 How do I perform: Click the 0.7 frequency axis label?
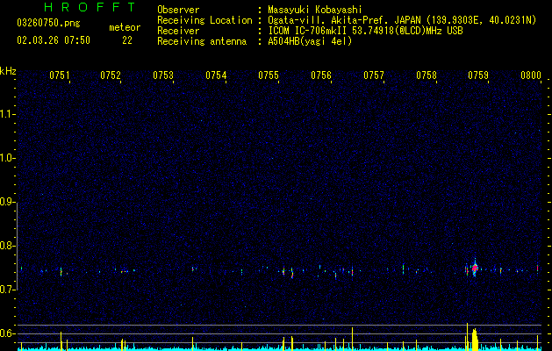coord(7,290)
